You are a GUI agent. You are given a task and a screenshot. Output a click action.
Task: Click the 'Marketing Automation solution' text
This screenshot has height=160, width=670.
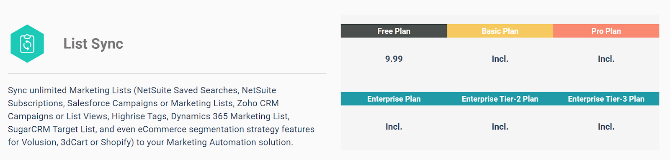coord(229,142)
